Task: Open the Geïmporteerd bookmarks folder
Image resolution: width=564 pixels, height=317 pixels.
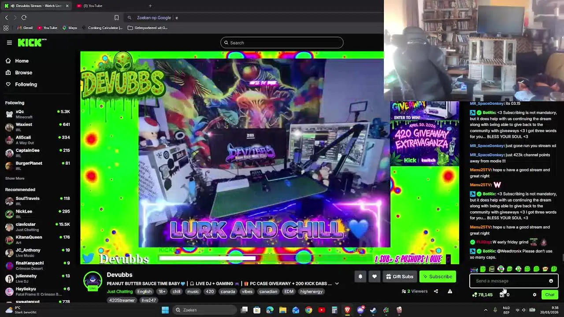Action: tap(148, 28)
